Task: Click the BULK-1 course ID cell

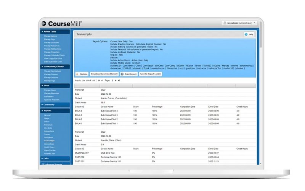Action: point(79,123)
